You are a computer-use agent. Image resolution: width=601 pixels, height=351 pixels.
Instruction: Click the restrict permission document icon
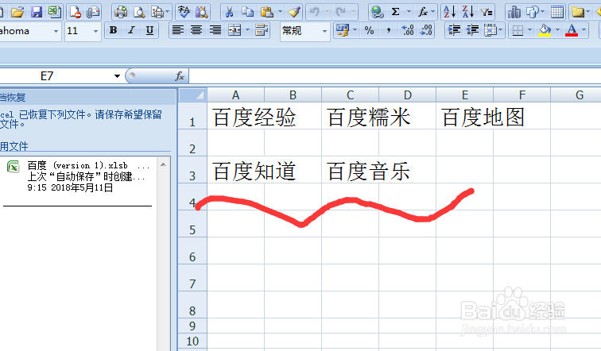(75, 12)
